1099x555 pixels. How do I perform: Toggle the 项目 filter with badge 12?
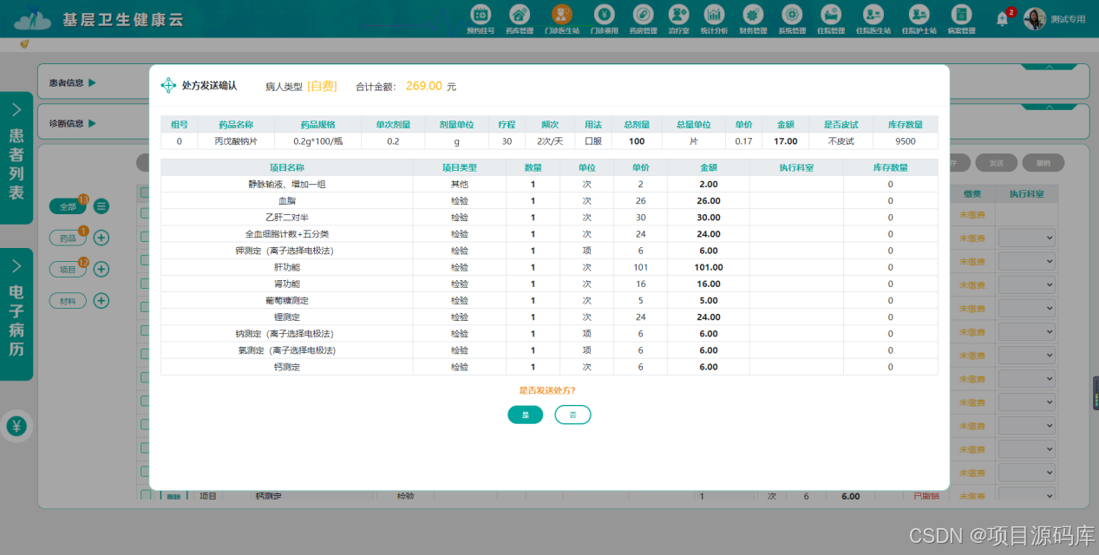coord(68,269)
